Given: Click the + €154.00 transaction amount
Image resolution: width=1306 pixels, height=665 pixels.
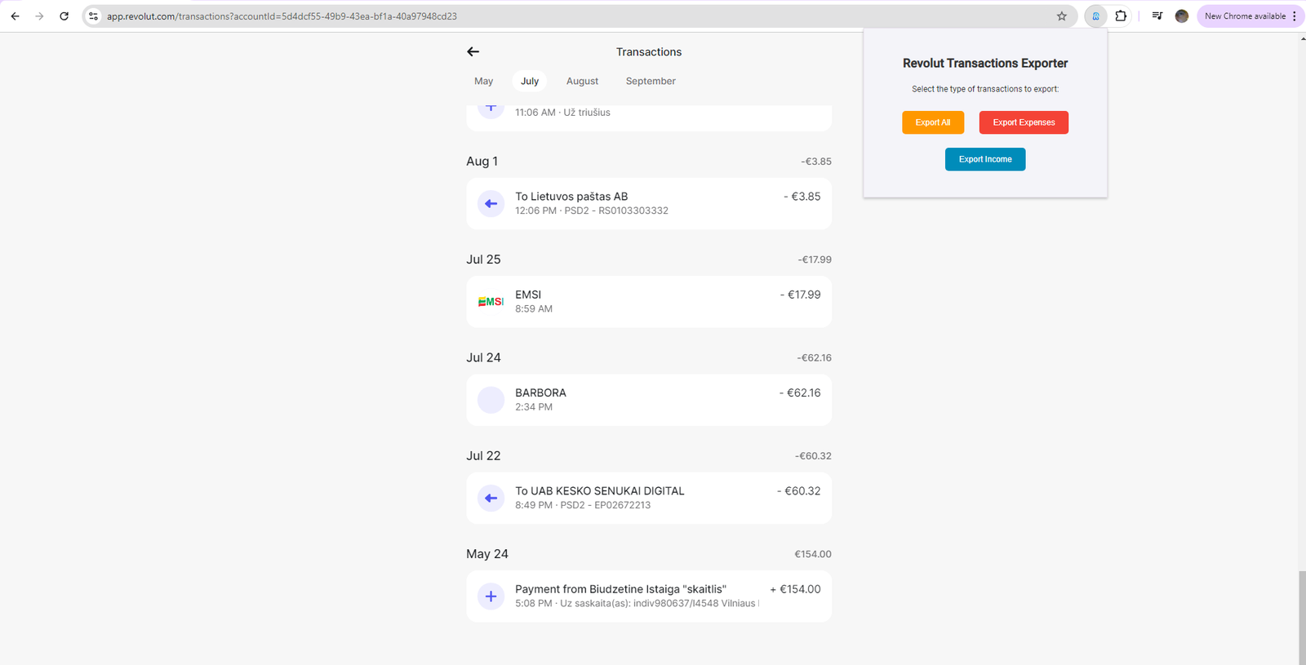Looking at the screenshot, I should coord(795,589).
